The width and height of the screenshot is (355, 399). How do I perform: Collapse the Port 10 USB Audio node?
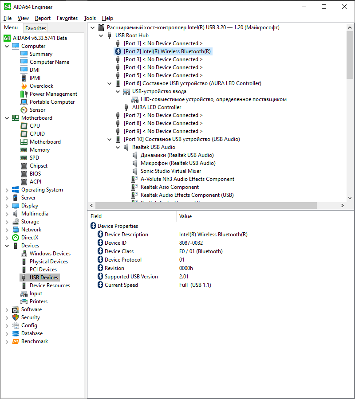(110, 140)
